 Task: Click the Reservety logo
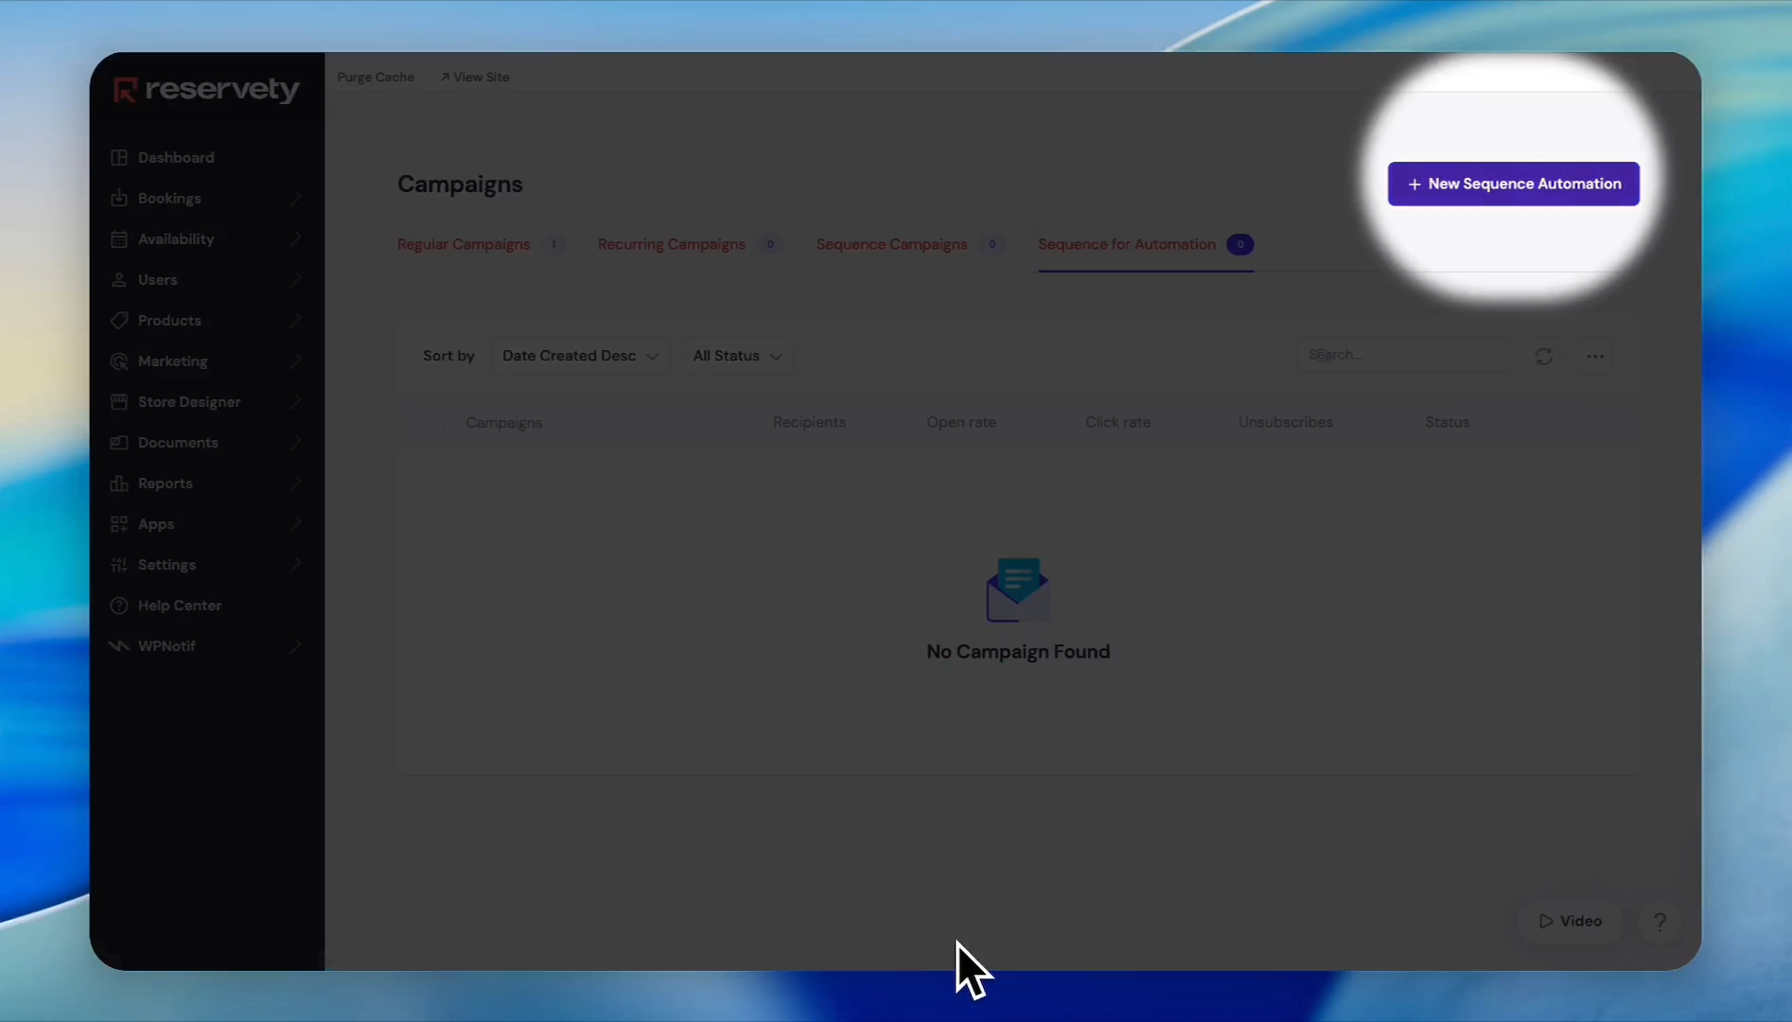coord(206,89)
